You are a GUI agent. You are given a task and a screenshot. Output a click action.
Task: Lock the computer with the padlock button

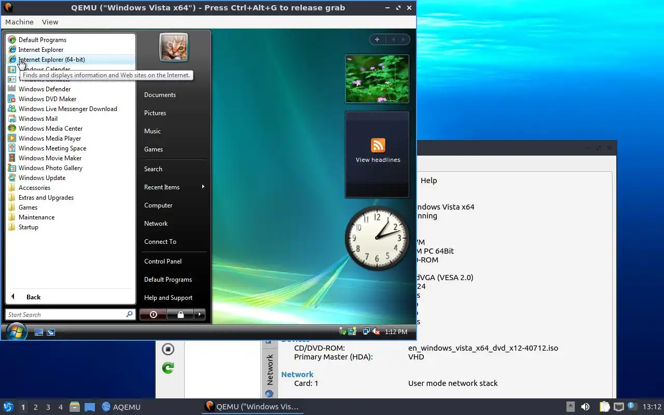[181, 314]
